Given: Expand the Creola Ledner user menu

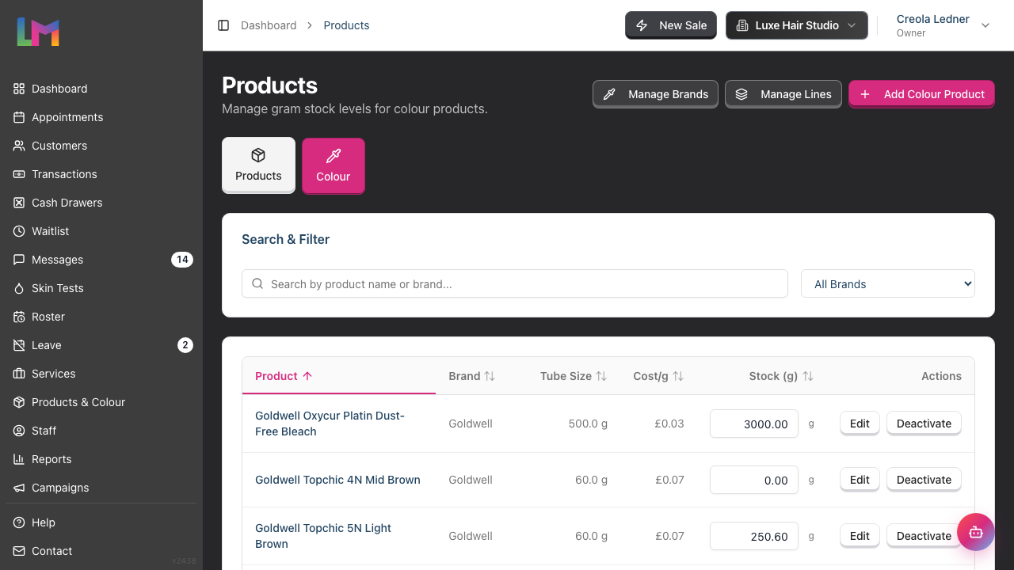Looking at the screenshot, I should pos(943,25).
